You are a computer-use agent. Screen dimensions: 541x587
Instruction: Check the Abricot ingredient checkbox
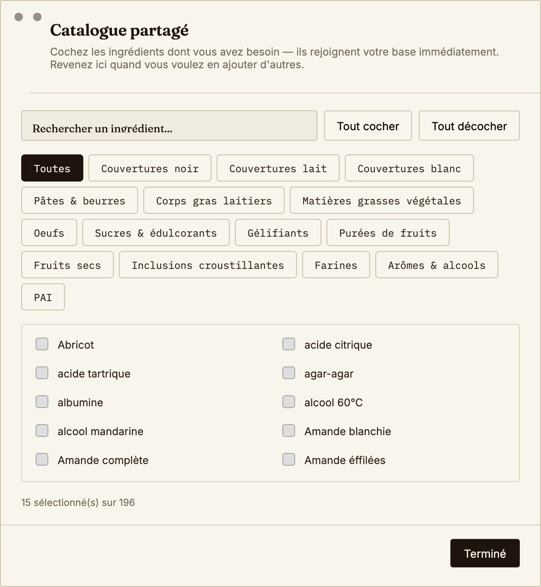42,344
